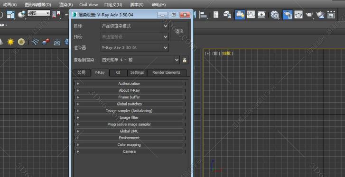Open the 图形编辑器(D) menu
Viewport: 345px width, 177px height.
pyautogui.click(x=38, y=5)
